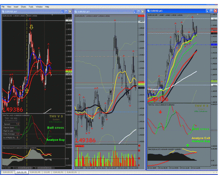Click the chart icon in the EURUSD,M5 window title
The width and height of the screenshot is (219, 175).
click(x=149, y=11)
